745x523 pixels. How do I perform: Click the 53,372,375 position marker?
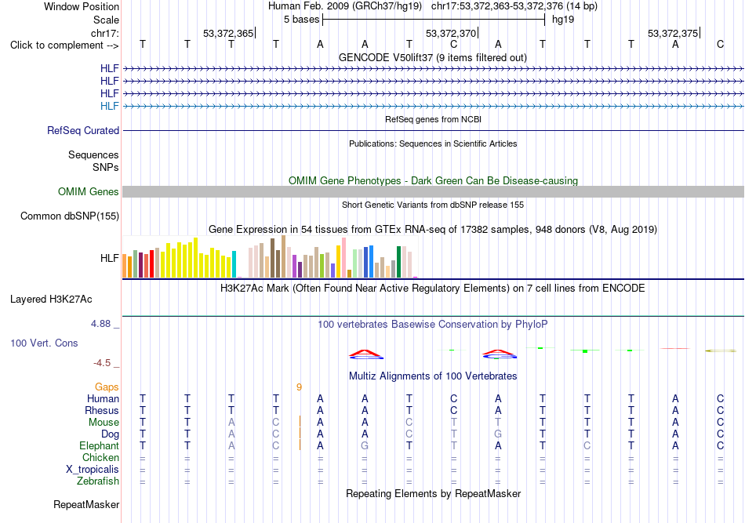(x=673, y=33)
